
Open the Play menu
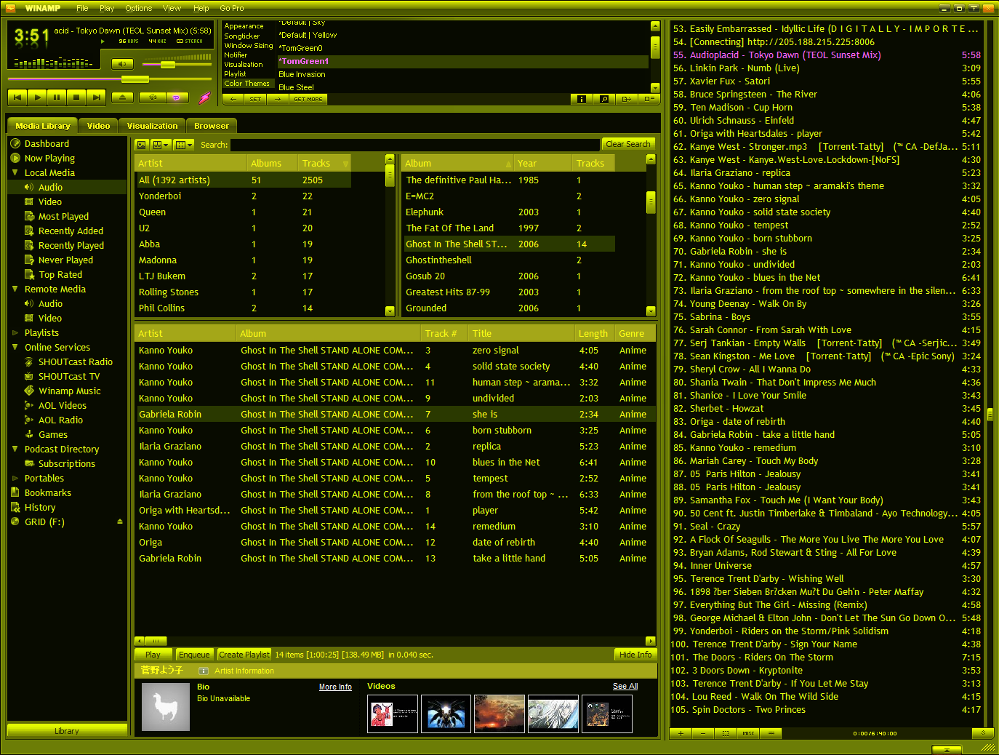pos(107,8)
